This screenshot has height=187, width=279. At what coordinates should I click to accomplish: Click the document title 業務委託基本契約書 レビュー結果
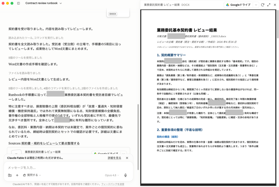point(187,30)
